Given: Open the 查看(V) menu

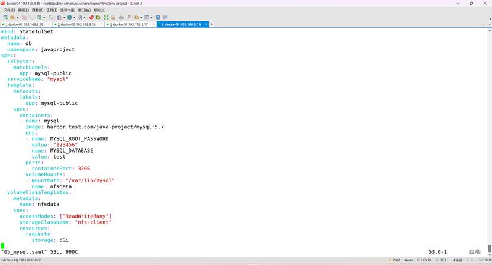Looking at the screenshot, I should [37, 10].
